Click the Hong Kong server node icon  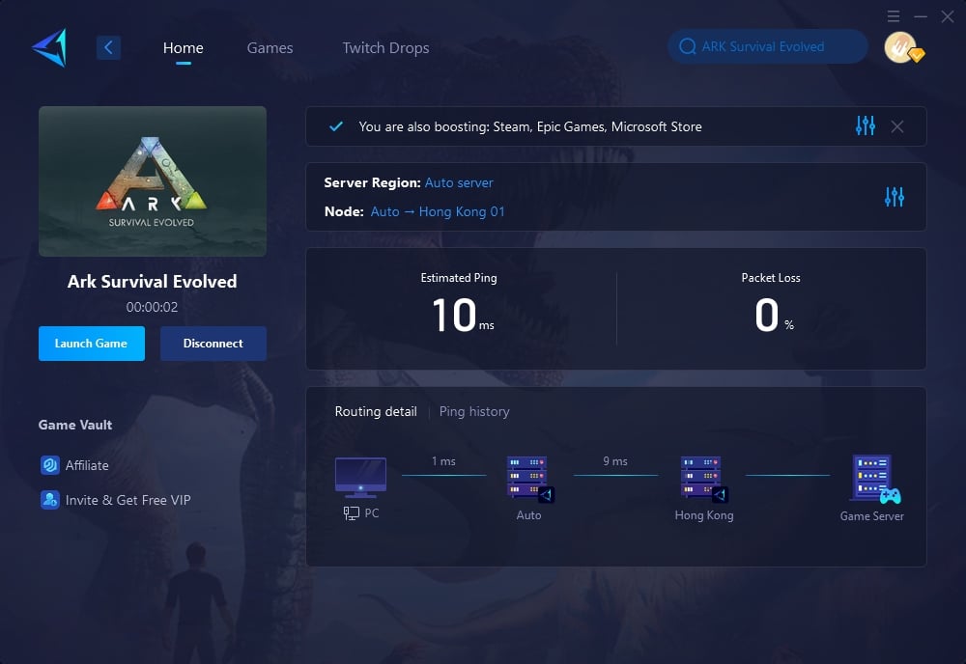(x=703, y=478)
